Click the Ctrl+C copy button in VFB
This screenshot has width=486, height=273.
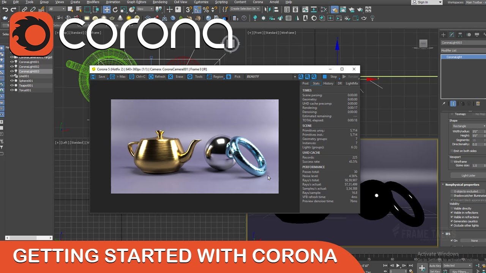[137, 77]
